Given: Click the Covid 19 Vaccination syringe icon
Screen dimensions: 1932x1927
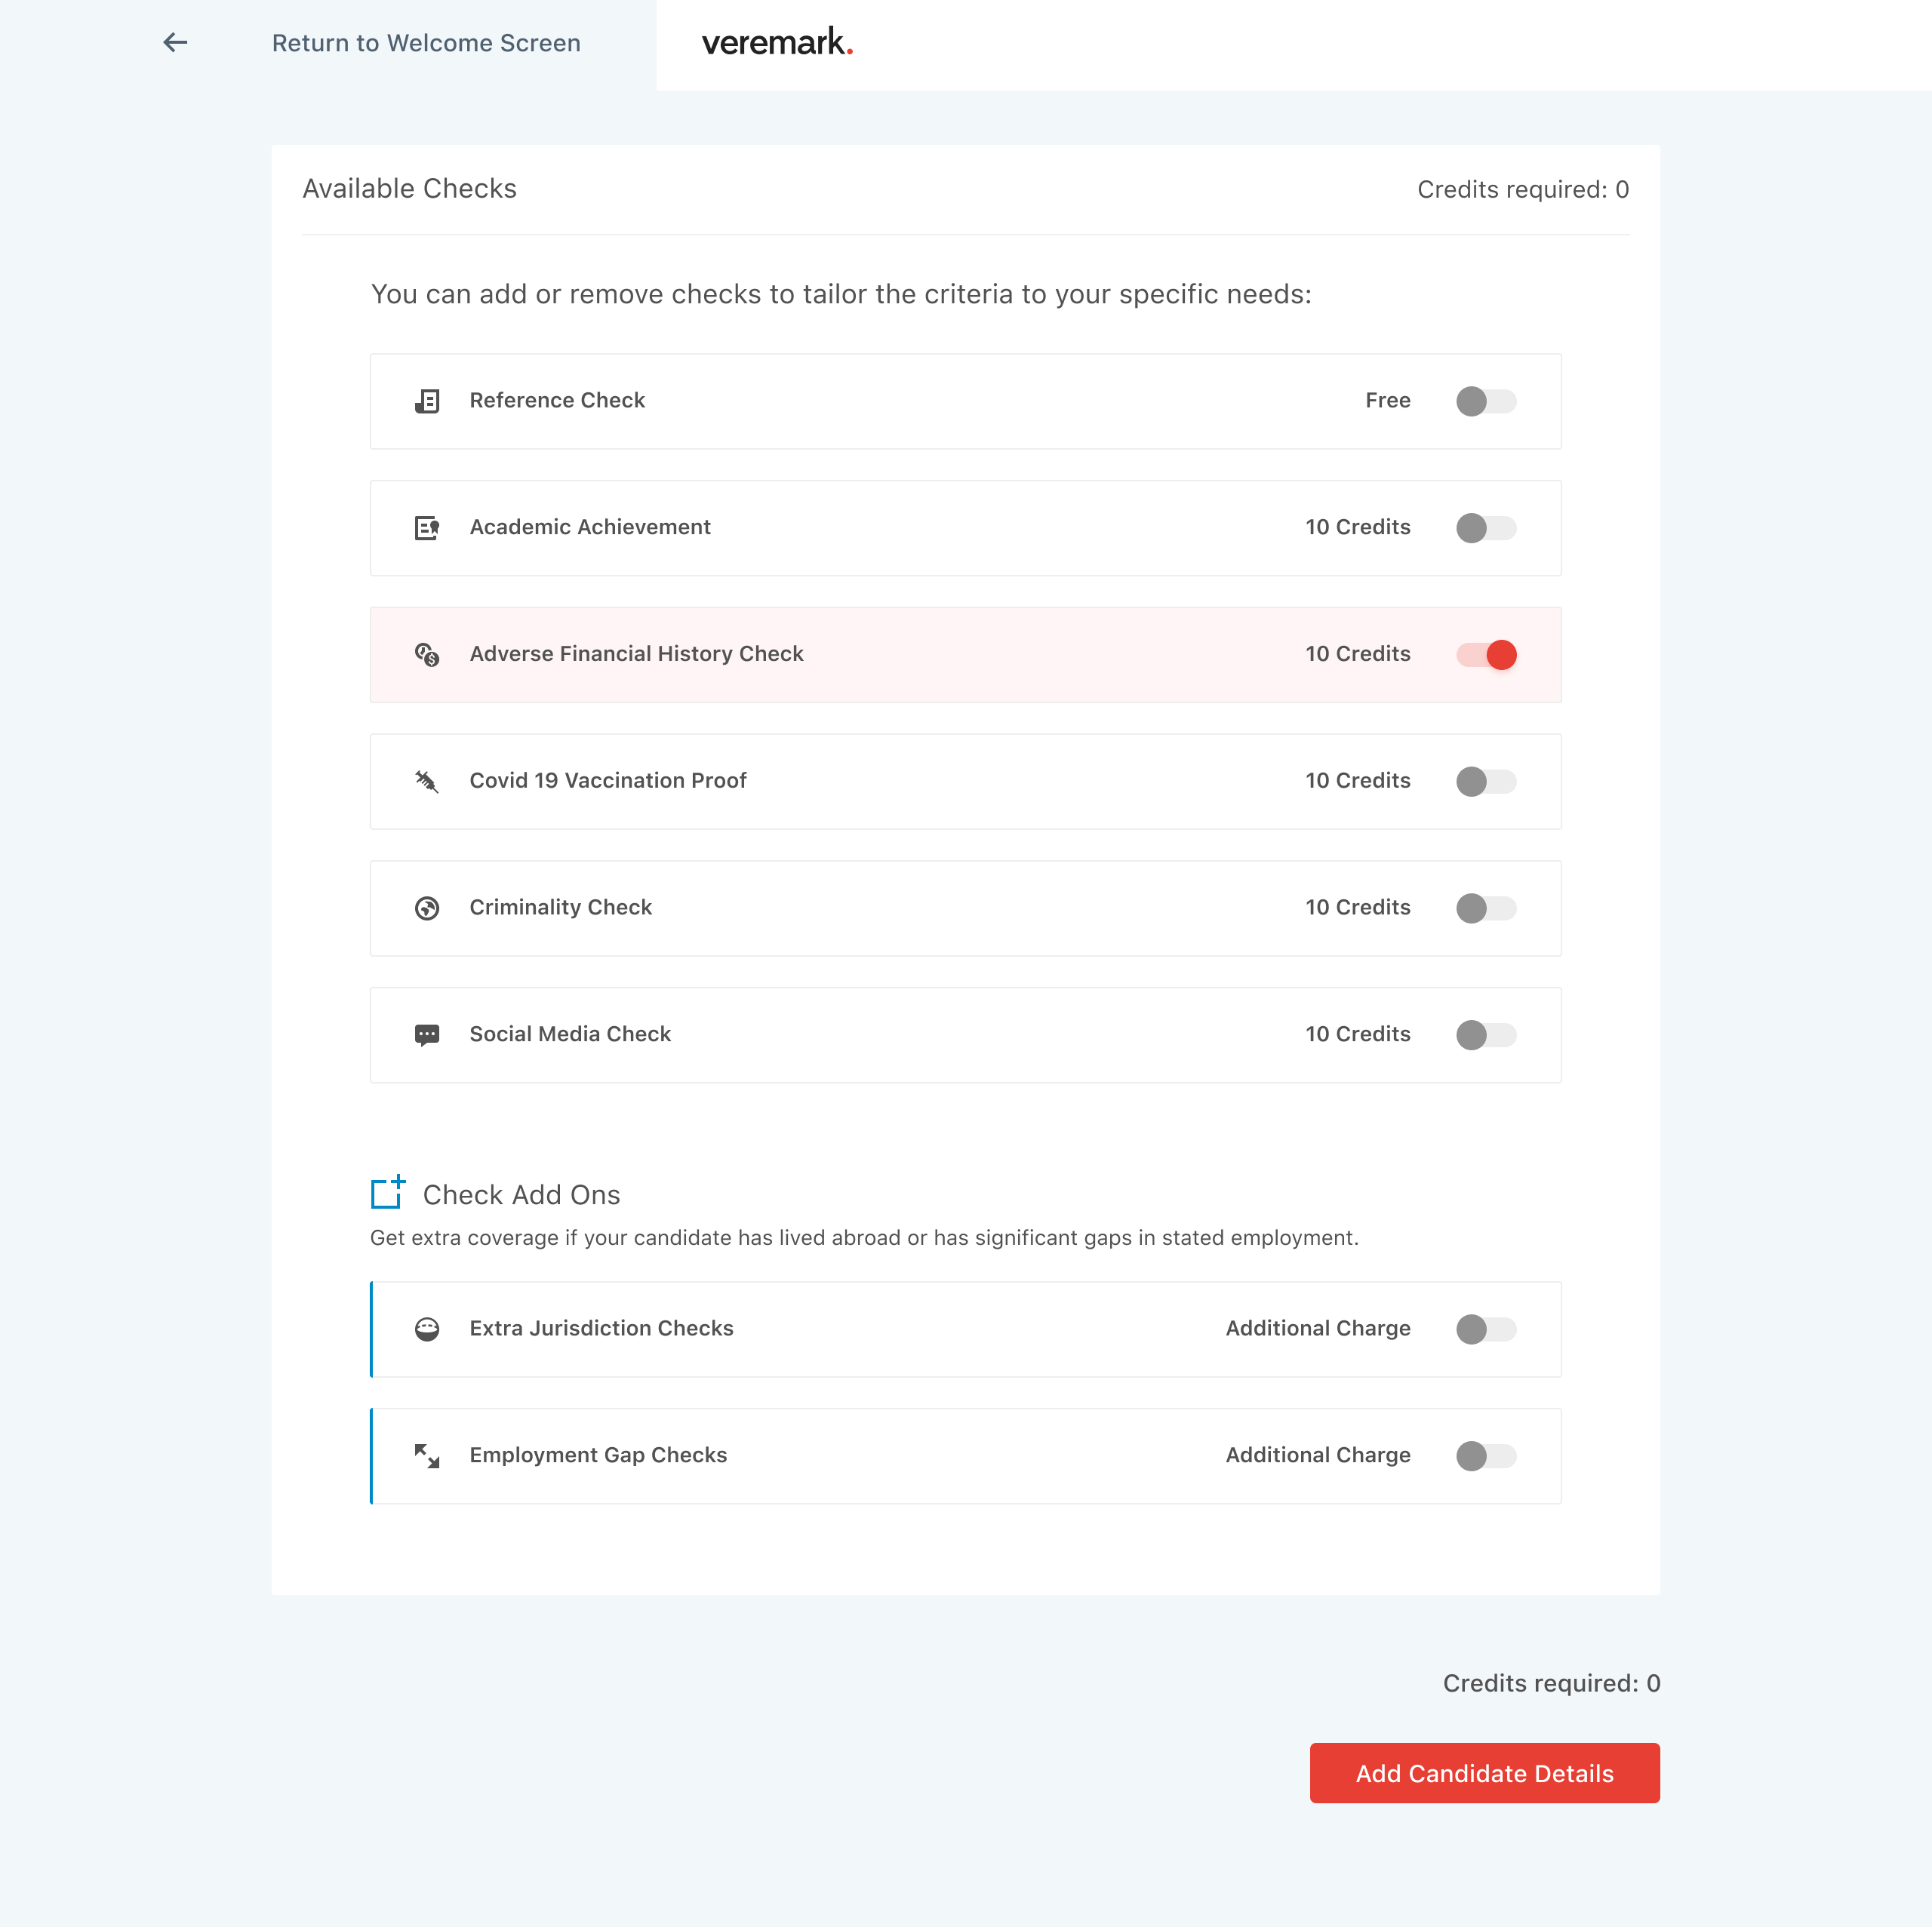Looking at the screenshot, I should [x=427, y=781].
